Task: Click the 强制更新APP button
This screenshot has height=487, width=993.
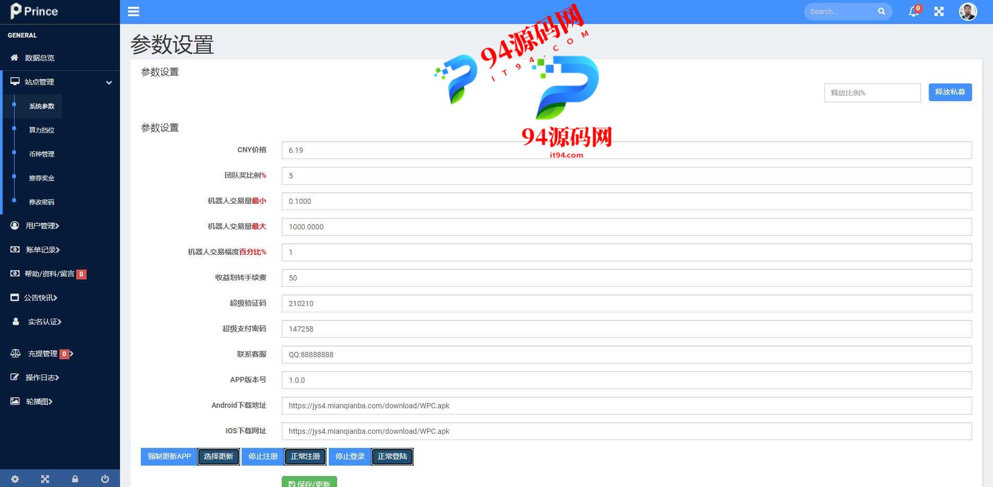Action: [x=169, y=456]
